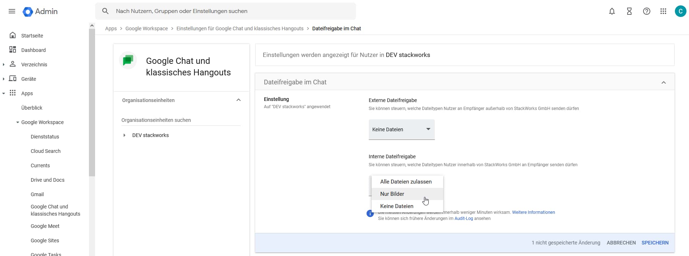Open the Weitere Informationen link
This screenshot has height=256, width=689.
pos(534,212)
